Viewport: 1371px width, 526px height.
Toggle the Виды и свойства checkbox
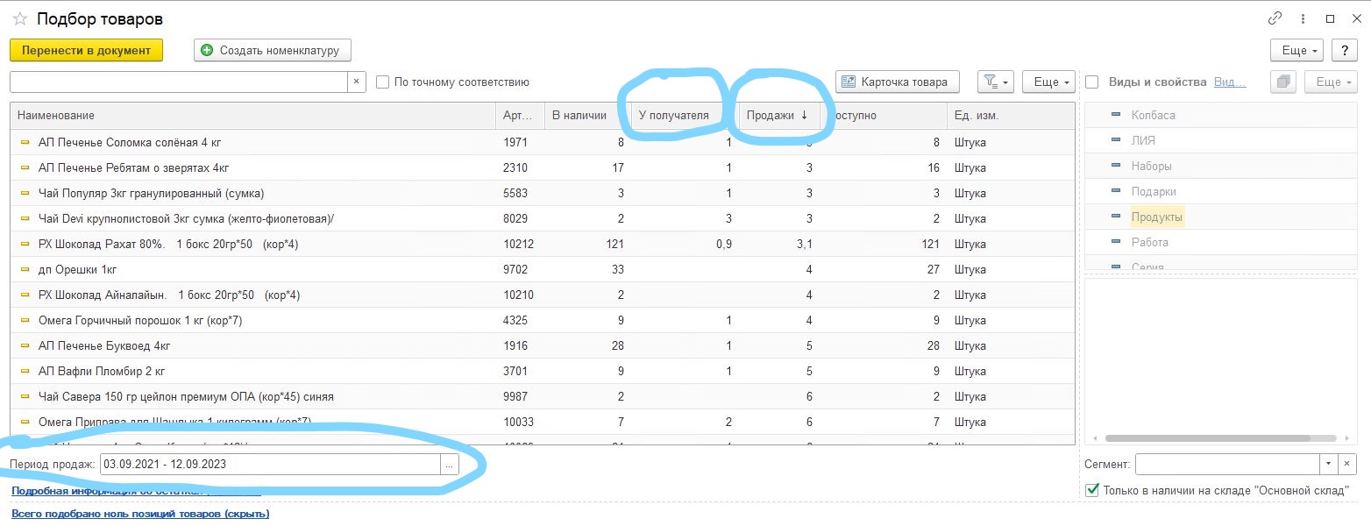[1092, 82]
